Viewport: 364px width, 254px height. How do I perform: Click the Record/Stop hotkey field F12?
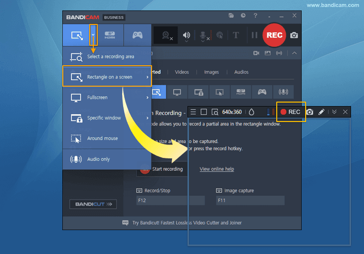coord(171,200)
